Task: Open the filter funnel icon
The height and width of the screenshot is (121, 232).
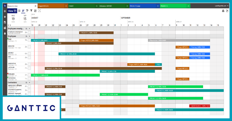Action: pos(31,11)
